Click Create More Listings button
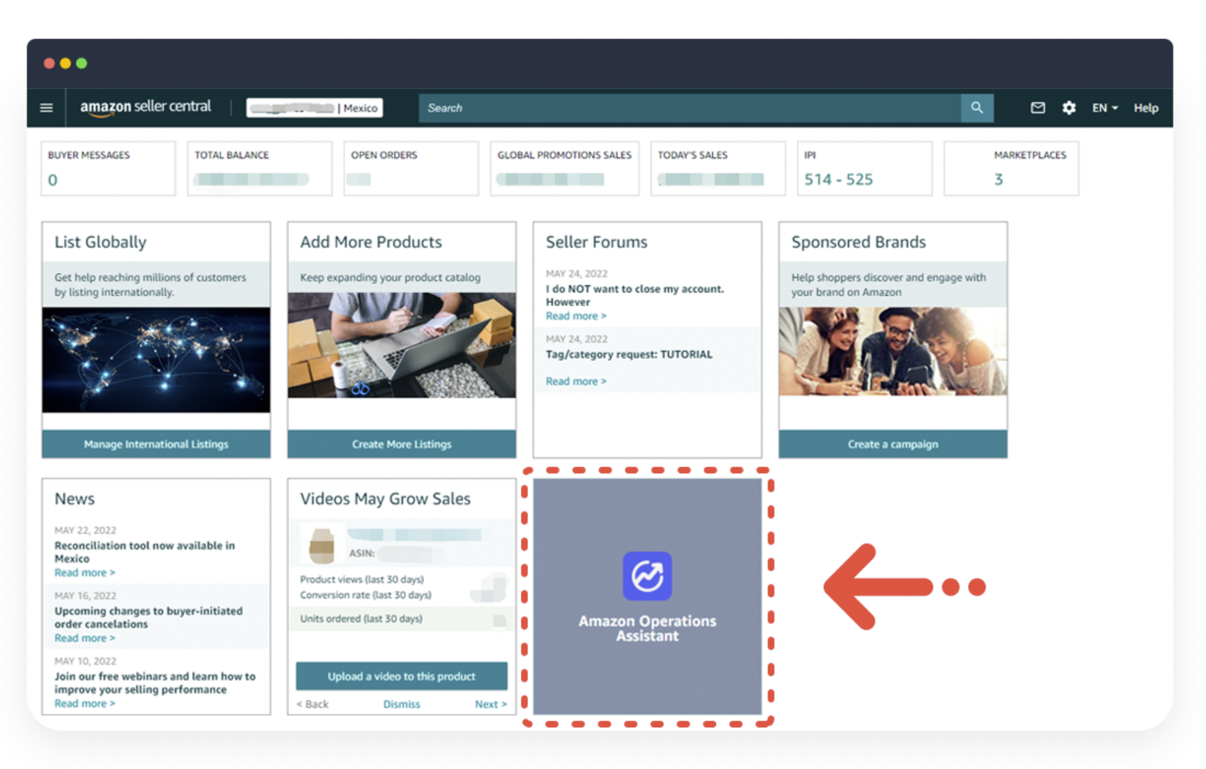 tap(402, 444)
